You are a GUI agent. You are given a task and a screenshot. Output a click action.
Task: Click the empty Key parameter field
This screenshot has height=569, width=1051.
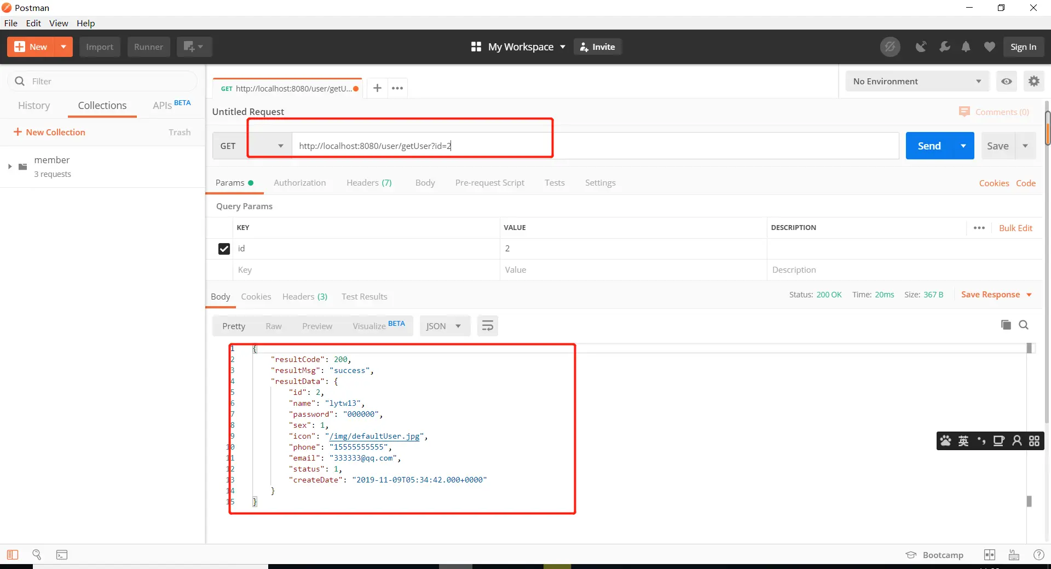pos(366,270)
